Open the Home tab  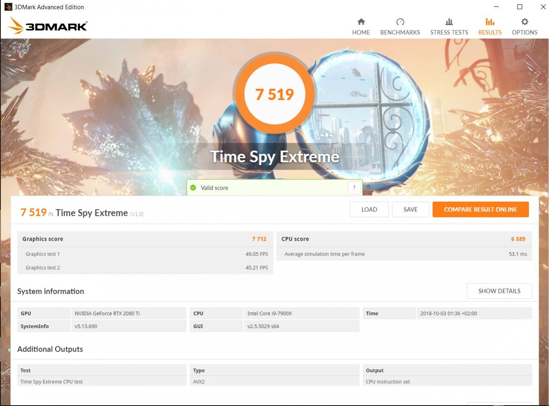[x=361, y=27]
